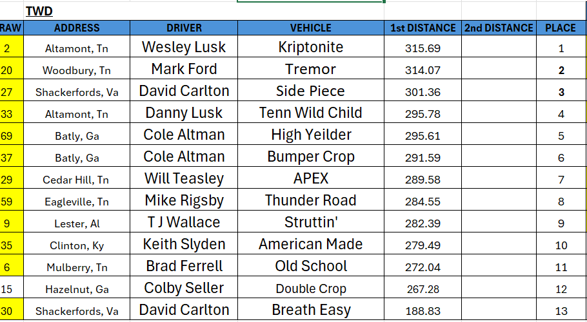Click the Will Teasley driver cell
Screen dimensions: 587x322
[184, 178]
